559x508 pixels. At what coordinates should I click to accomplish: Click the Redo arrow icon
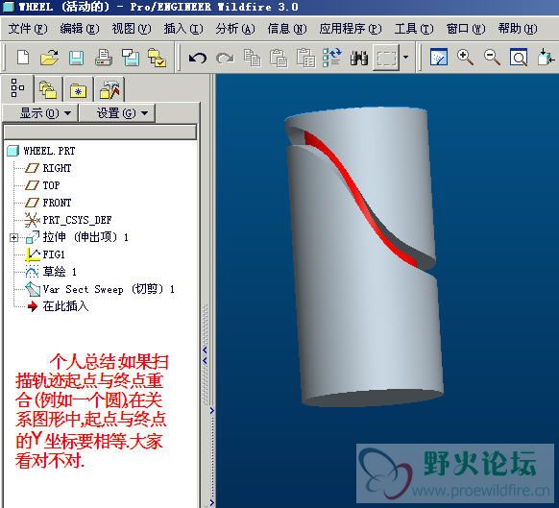(225, 58)
